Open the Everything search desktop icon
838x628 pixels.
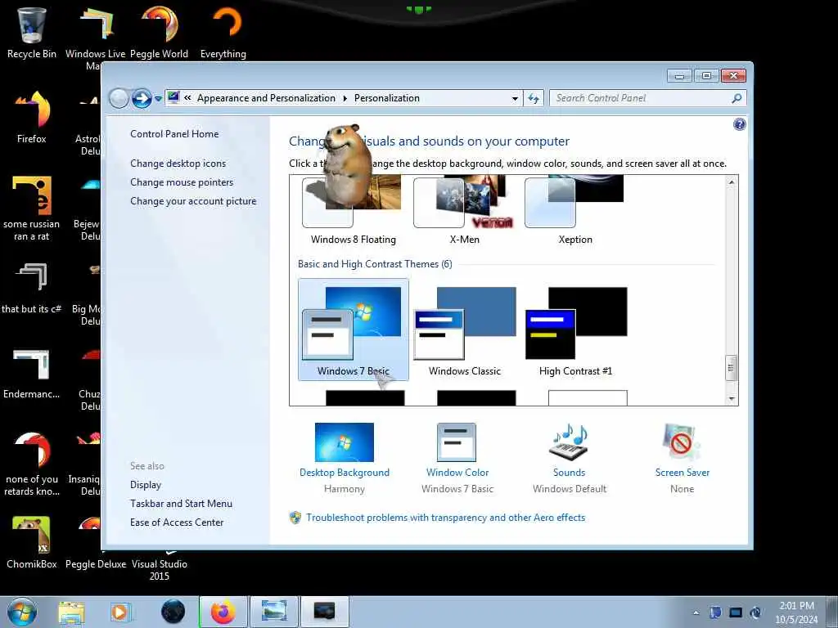click(223, 33)
